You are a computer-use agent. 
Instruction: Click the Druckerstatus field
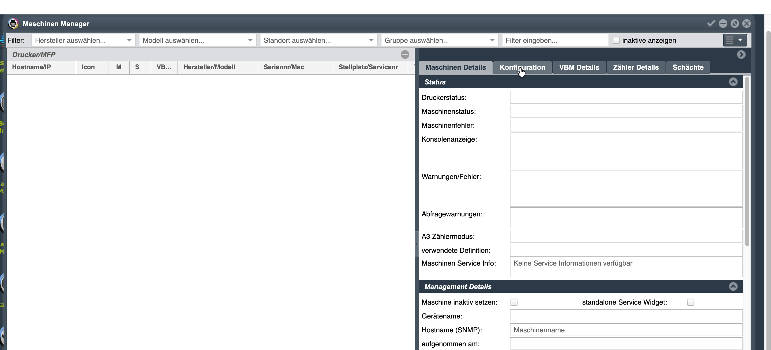[x=626, y=97]
